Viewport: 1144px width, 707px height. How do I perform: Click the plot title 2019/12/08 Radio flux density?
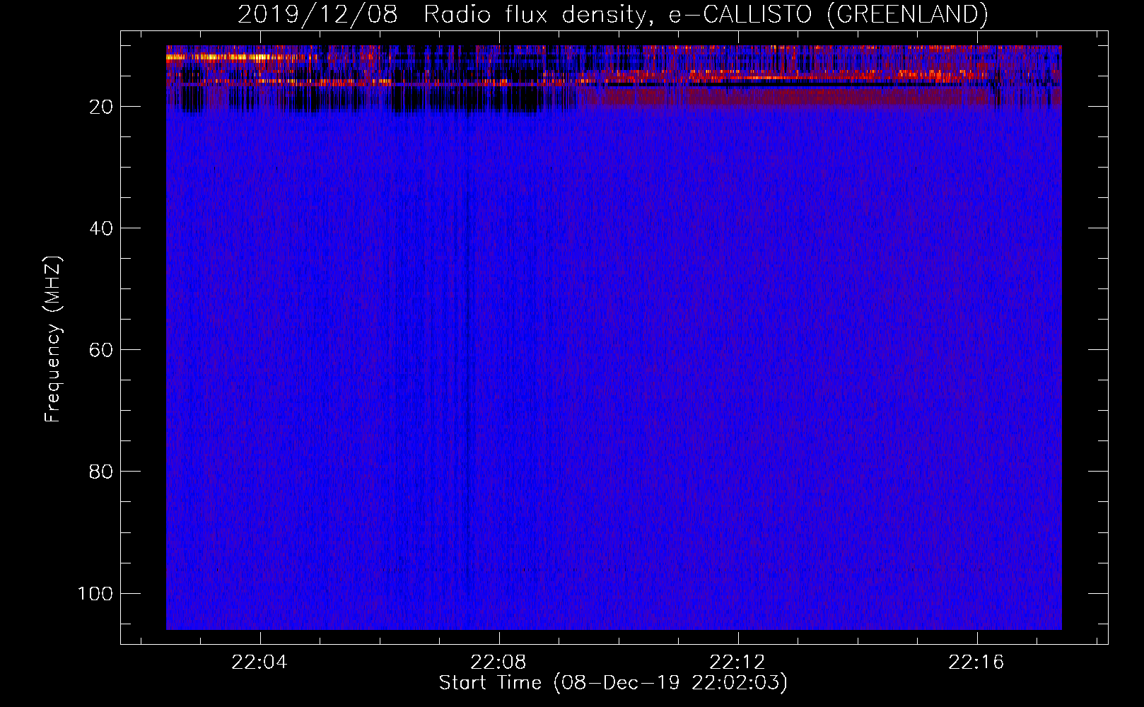pos(613,14)
